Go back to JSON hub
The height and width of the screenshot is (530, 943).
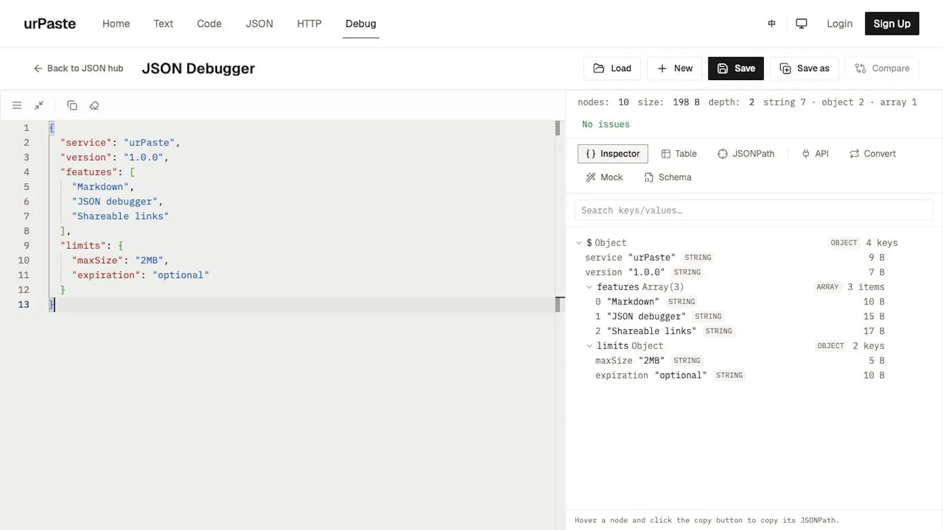click(78, 68)
